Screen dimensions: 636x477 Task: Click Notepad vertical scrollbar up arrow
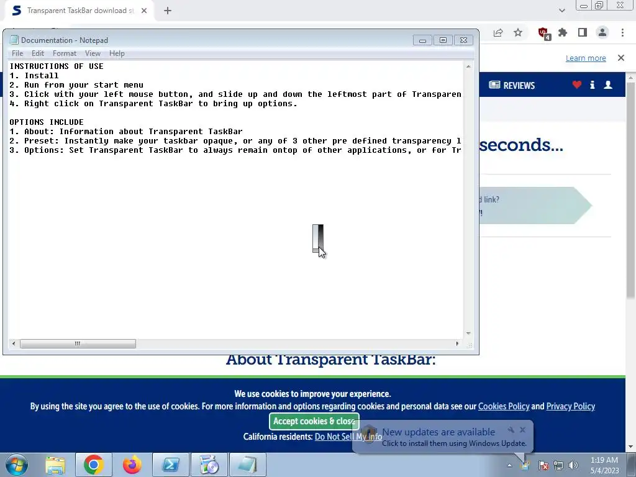coord(468,66)
